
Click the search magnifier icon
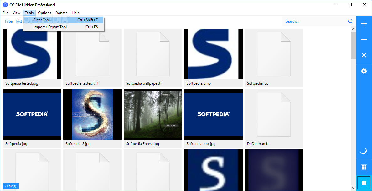coord(350,21)
